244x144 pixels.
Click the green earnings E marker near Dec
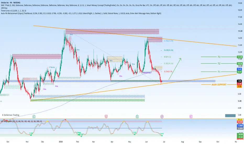click(34, 117)
